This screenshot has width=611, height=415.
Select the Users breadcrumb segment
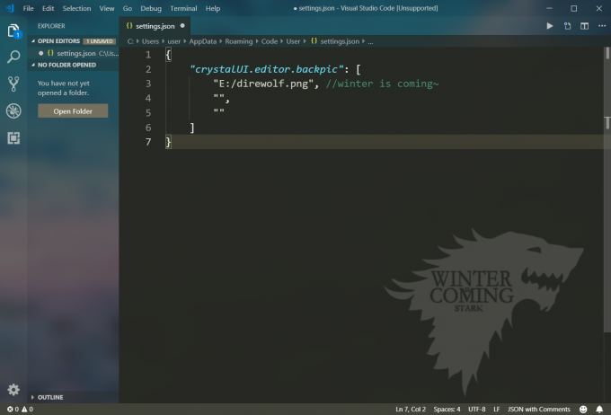coord(150,41)
